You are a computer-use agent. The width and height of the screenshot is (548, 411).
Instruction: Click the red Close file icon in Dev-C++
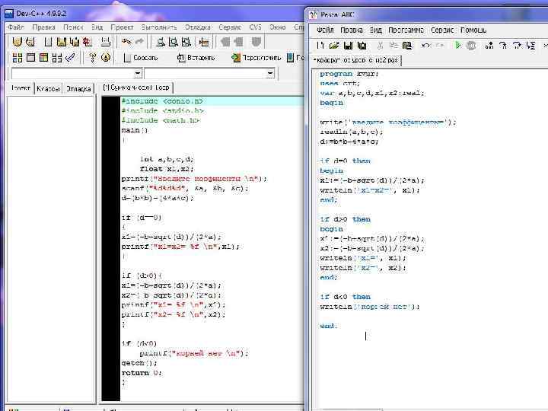pos(87,42)
